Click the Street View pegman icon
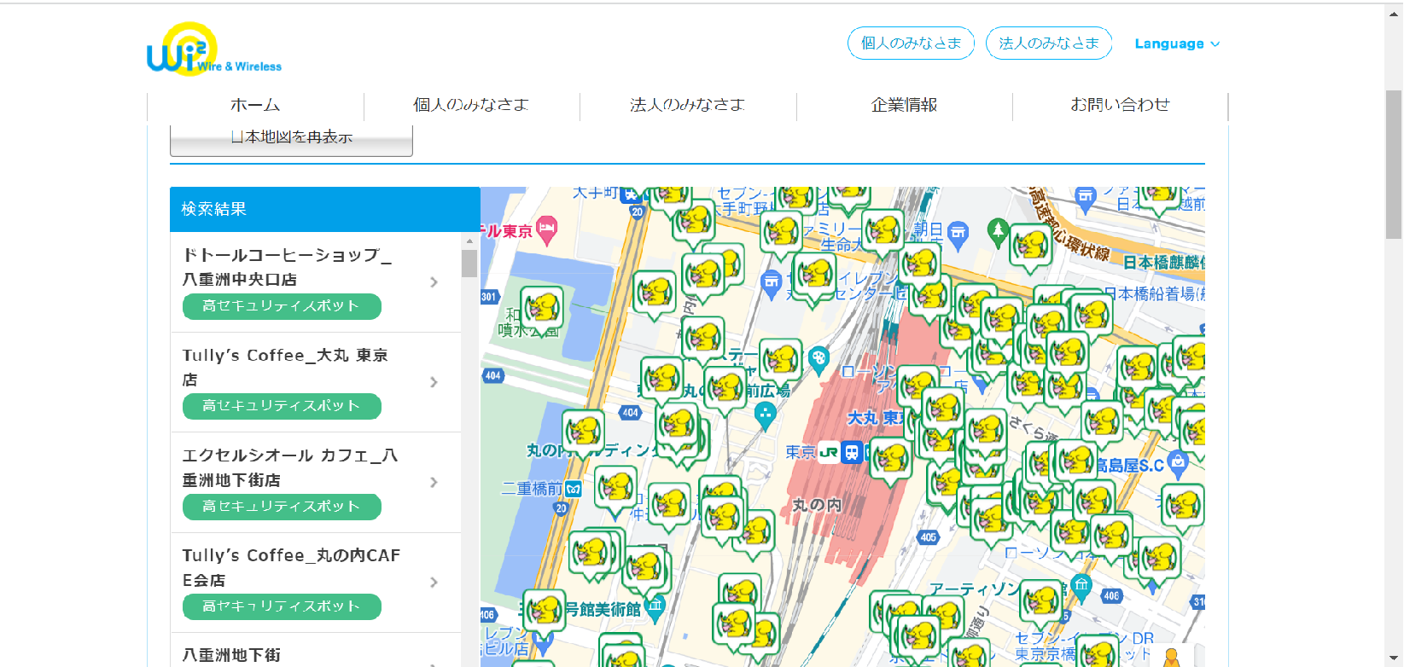 tap(1172, 658)
